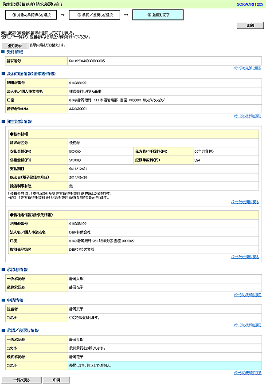Click the ●債権者情報(請求先情報) header row

click(133, 215)
